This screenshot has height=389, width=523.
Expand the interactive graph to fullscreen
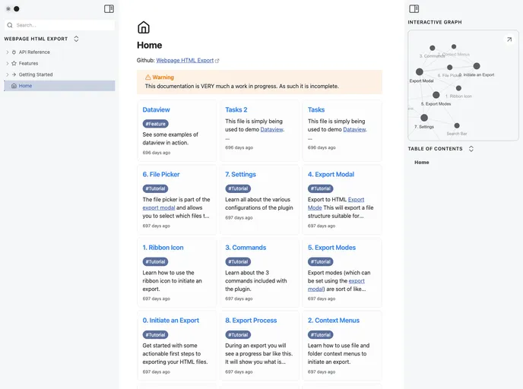click(x=509, y=40)
